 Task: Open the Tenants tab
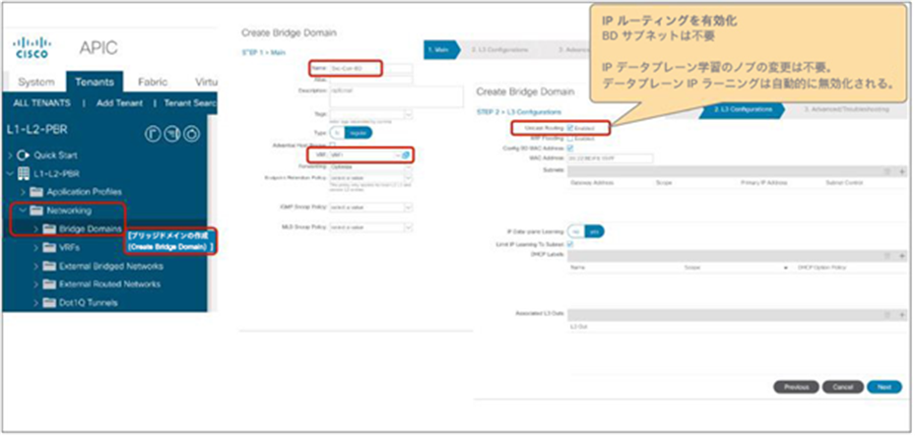tap(95, 83)
